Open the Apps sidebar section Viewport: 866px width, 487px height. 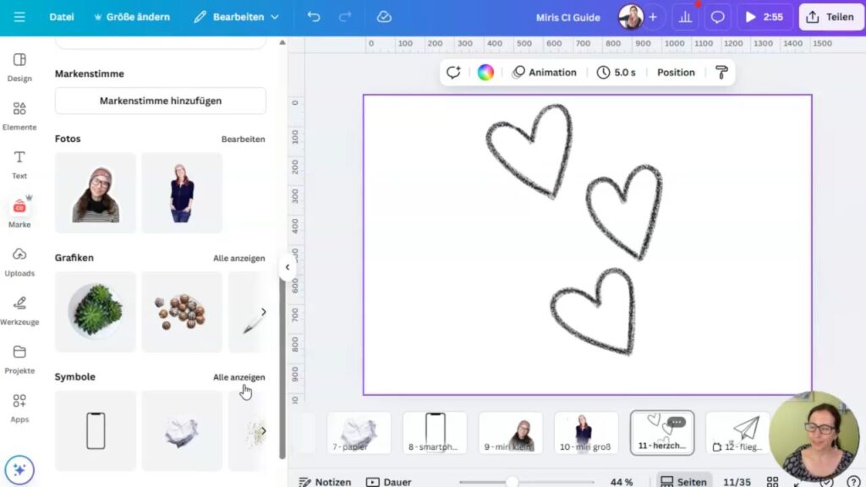(19, 408)
